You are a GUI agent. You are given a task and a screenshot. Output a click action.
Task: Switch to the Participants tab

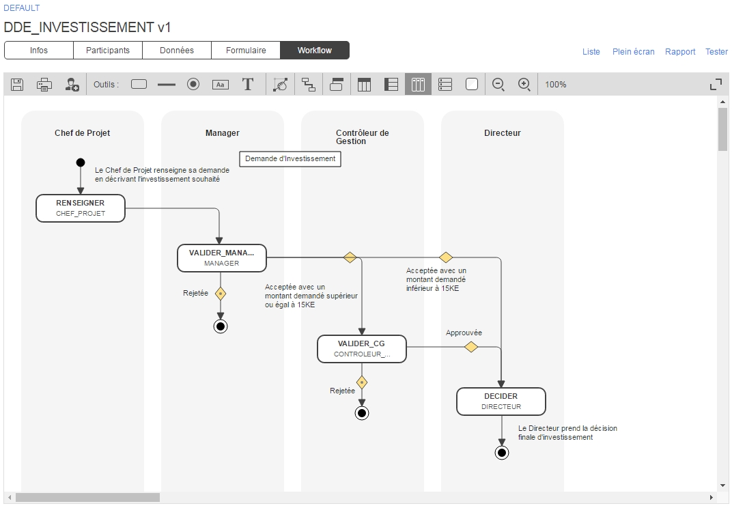(108, 51)
